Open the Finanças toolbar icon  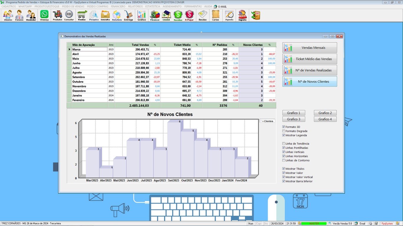pos(155,16)
